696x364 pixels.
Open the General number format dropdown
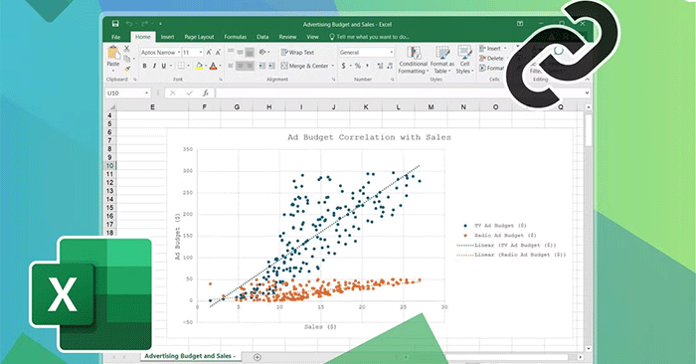click(391, 53)
